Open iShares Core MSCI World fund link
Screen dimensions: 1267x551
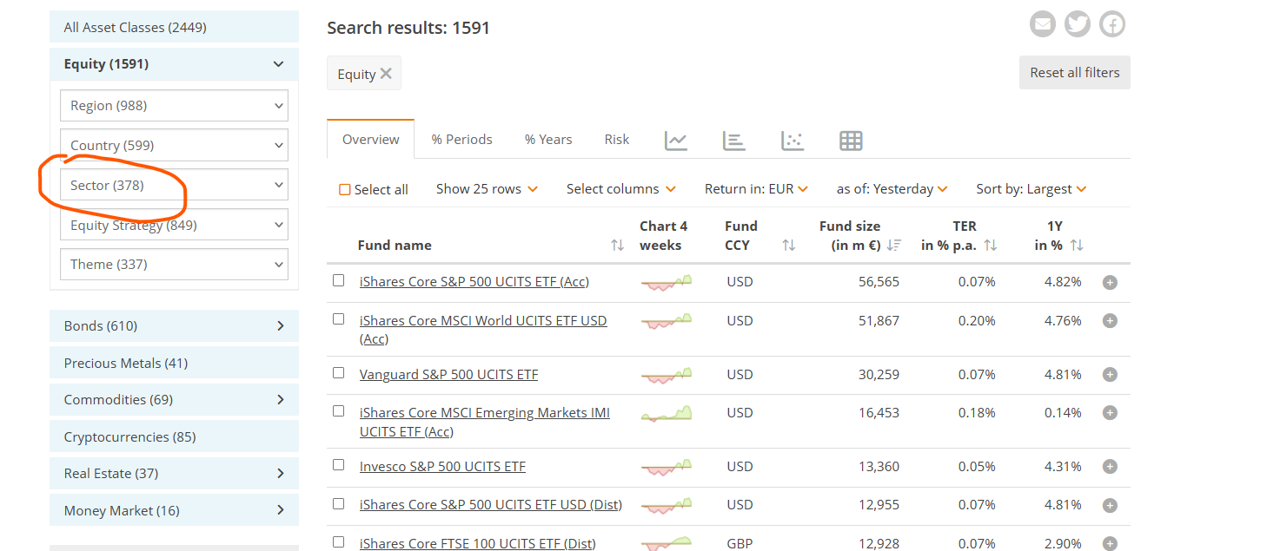[482, 321]
